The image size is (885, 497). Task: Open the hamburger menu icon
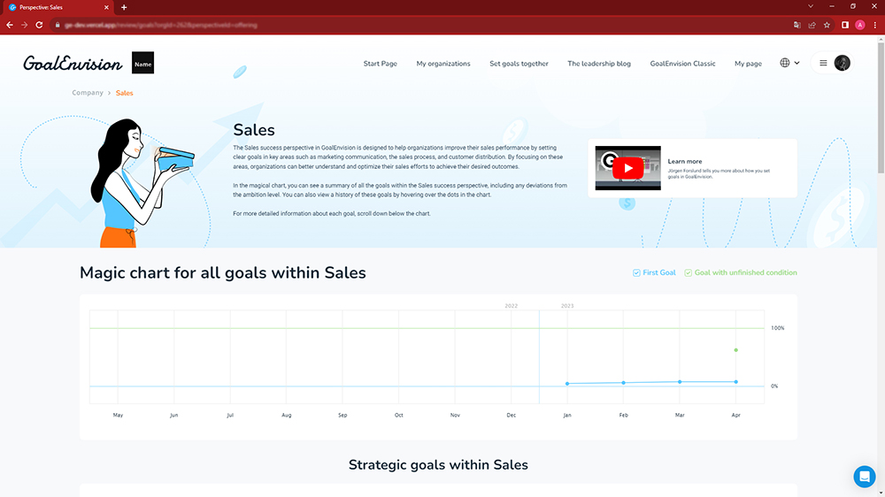823,63
